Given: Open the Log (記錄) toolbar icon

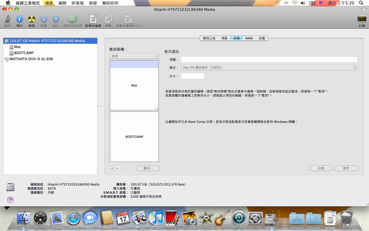Looking at the screenshot, I should click(362, 19).
